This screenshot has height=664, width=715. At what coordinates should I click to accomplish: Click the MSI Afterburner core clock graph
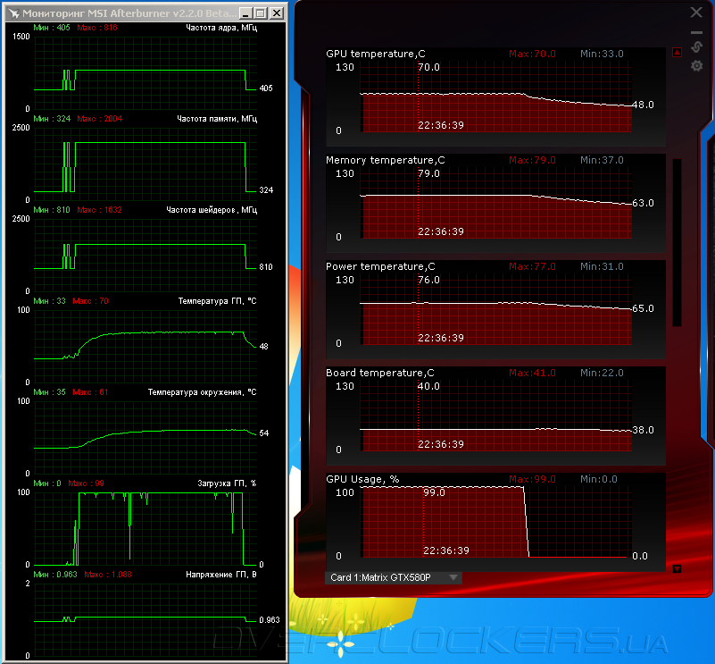(x=145, y=72)
